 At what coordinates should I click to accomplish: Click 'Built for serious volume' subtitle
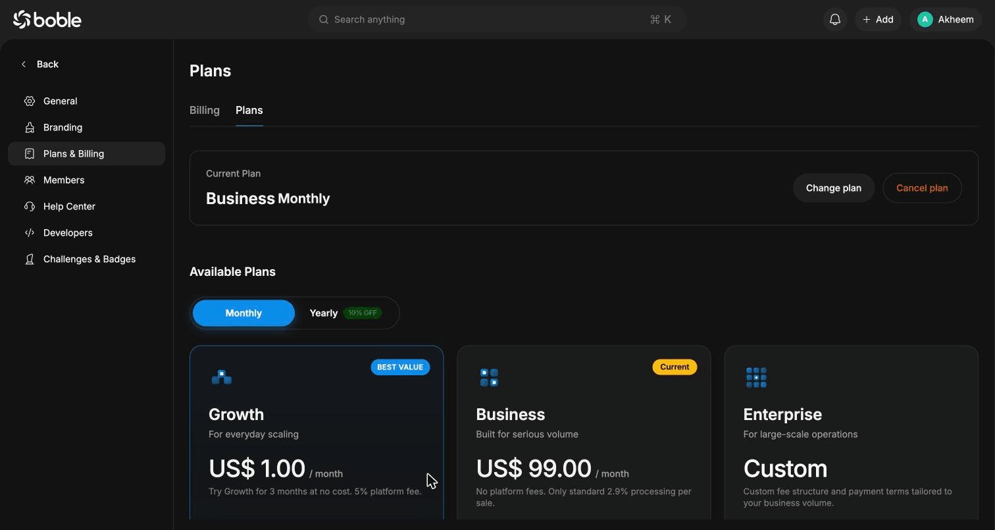pyautogui.click(x=527, y=434)
